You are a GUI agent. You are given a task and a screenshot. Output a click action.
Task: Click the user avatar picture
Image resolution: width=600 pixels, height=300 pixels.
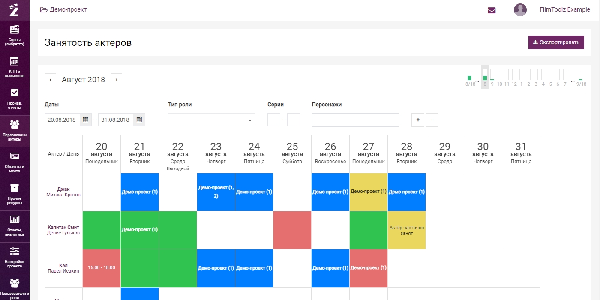tap(520, 10)
